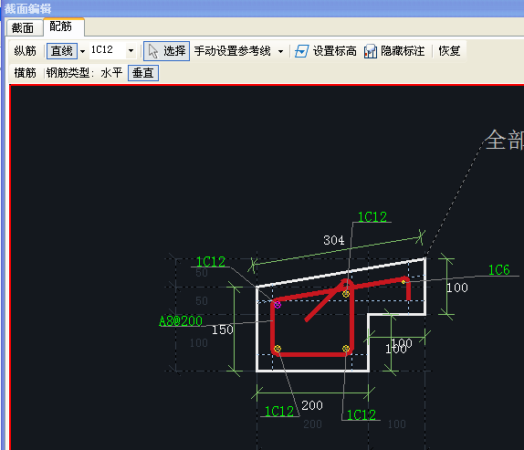
Task: Activate the 选择 pointer tool
Action: 167,51
